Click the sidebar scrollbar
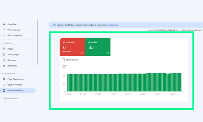The height and width of the screenshot is (122, 203). click(37, 42)
